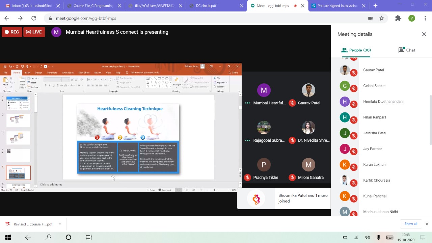Open the Chrome profile avatar menu
This screenshot has height=243, width=432.
(x=411, y=18)
